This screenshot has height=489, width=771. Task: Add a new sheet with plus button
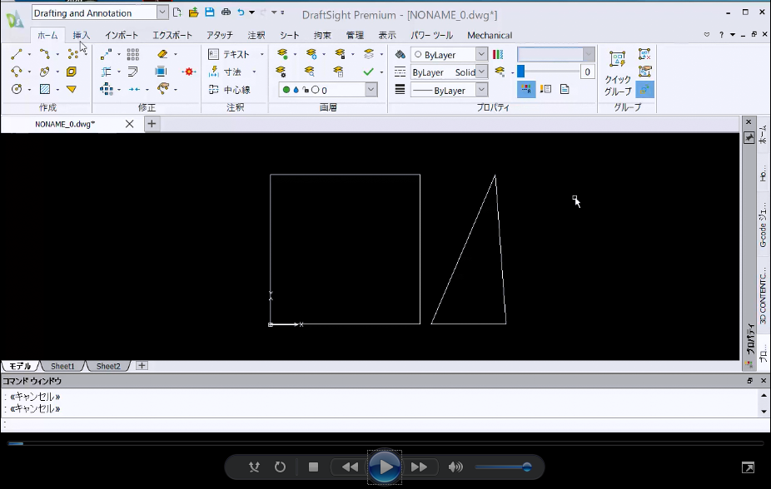coord(142,366)
